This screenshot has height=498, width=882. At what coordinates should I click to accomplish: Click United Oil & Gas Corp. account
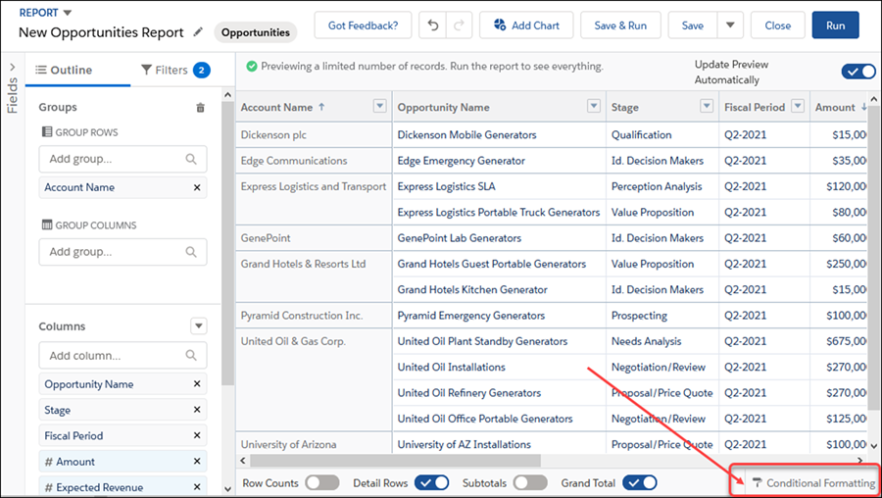293,341
